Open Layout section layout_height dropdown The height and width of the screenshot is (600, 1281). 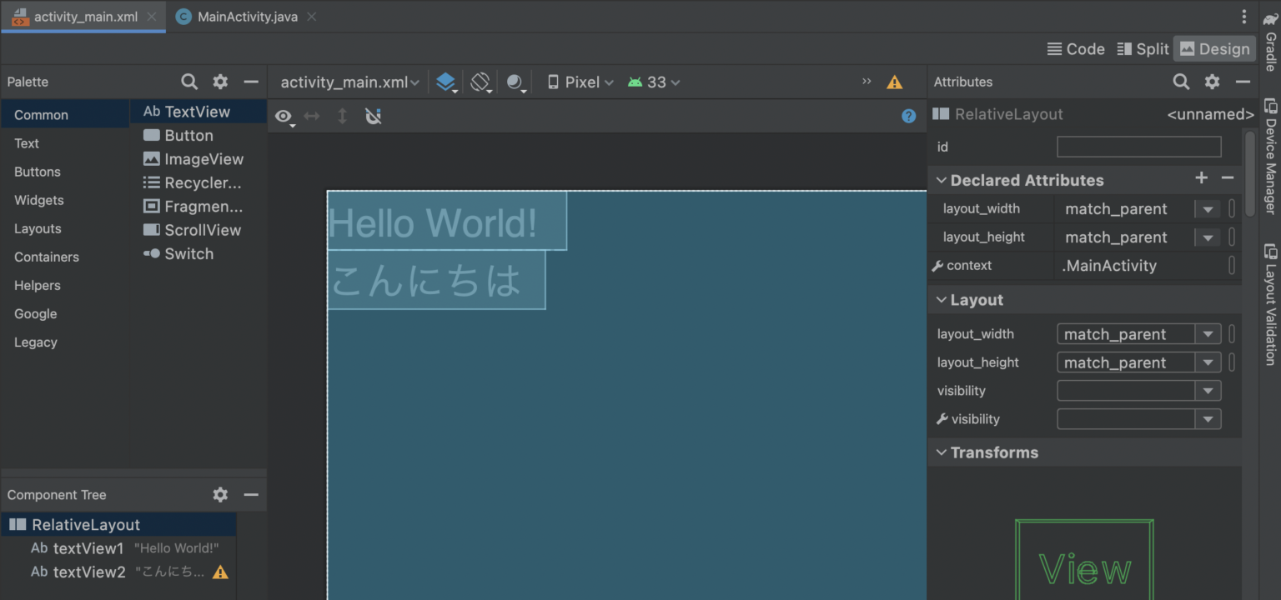tap(1208, 362)
